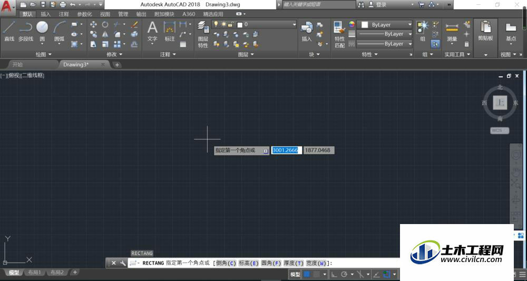This screenshot has height=281, width=527.
Task: Toggle ortho mode in status bar
Action: click(x=334, y=274)
